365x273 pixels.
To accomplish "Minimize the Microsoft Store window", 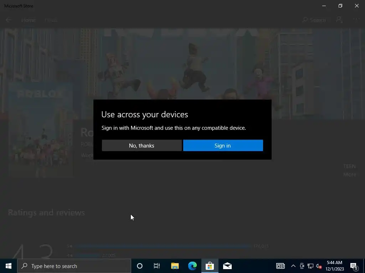I will coord(324,6).
